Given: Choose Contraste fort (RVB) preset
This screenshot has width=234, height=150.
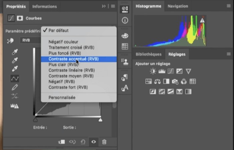Looking at the screenshot, I should tap(79, 87).
